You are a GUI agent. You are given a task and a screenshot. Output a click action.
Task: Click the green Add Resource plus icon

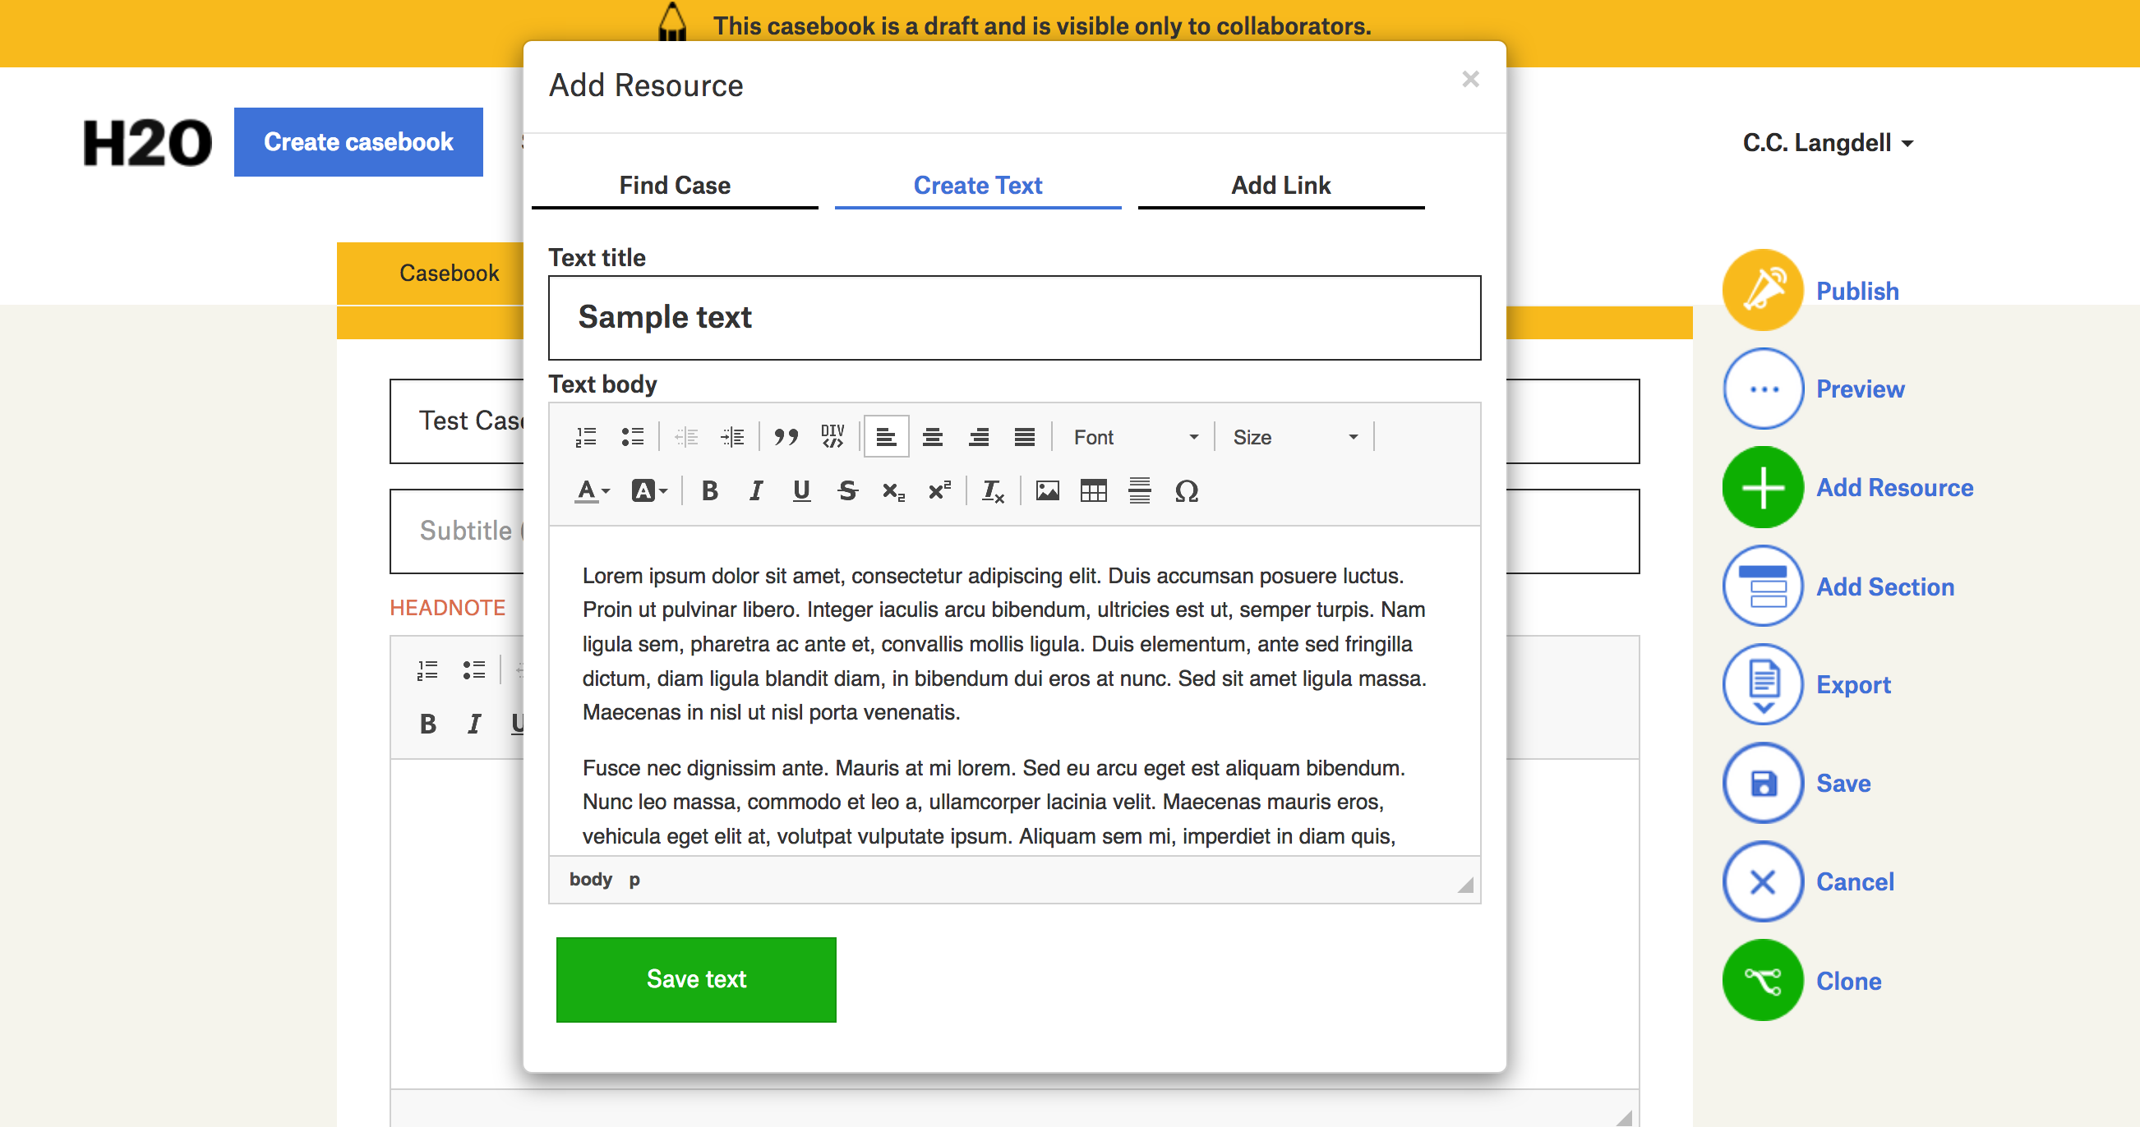click(x=1763, y=487)
